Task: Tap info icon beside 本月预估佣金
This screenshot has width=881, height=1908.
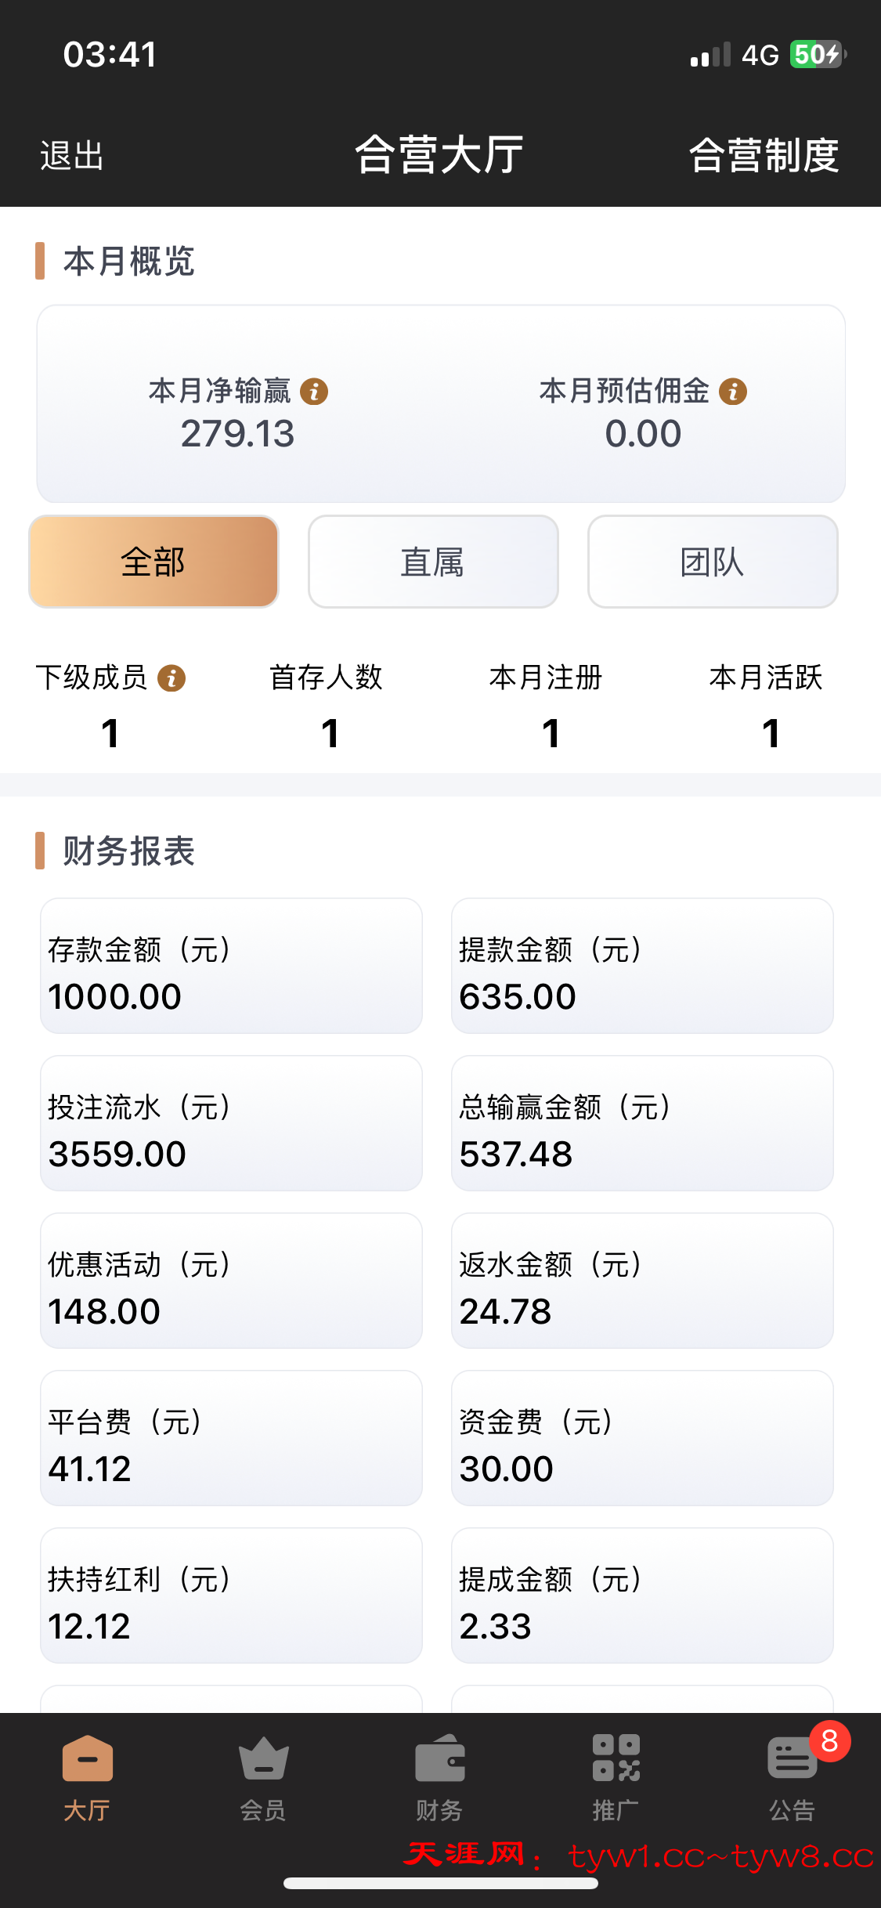Action: click(733, 391)
